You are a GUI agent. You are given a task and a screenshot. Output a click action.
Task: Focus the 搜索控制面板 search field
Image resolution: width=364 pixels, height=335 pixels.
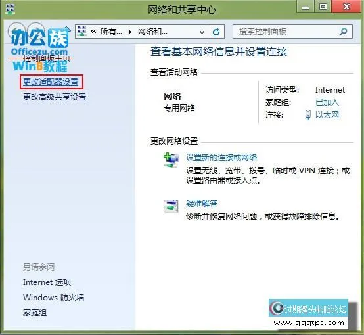pos(292,32)
